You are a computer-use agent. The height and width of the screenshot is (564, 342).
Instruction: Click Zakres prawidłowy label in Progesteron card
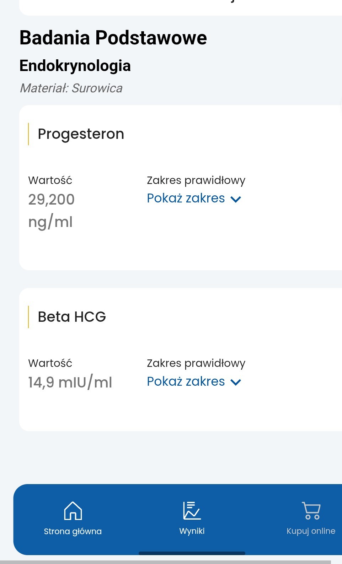tap(196, 180)
